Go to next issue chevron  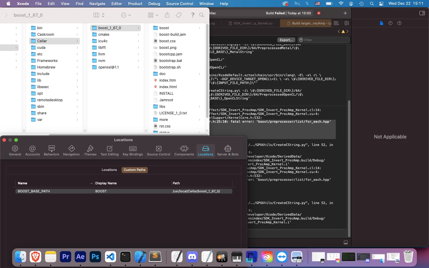(347, 32)
